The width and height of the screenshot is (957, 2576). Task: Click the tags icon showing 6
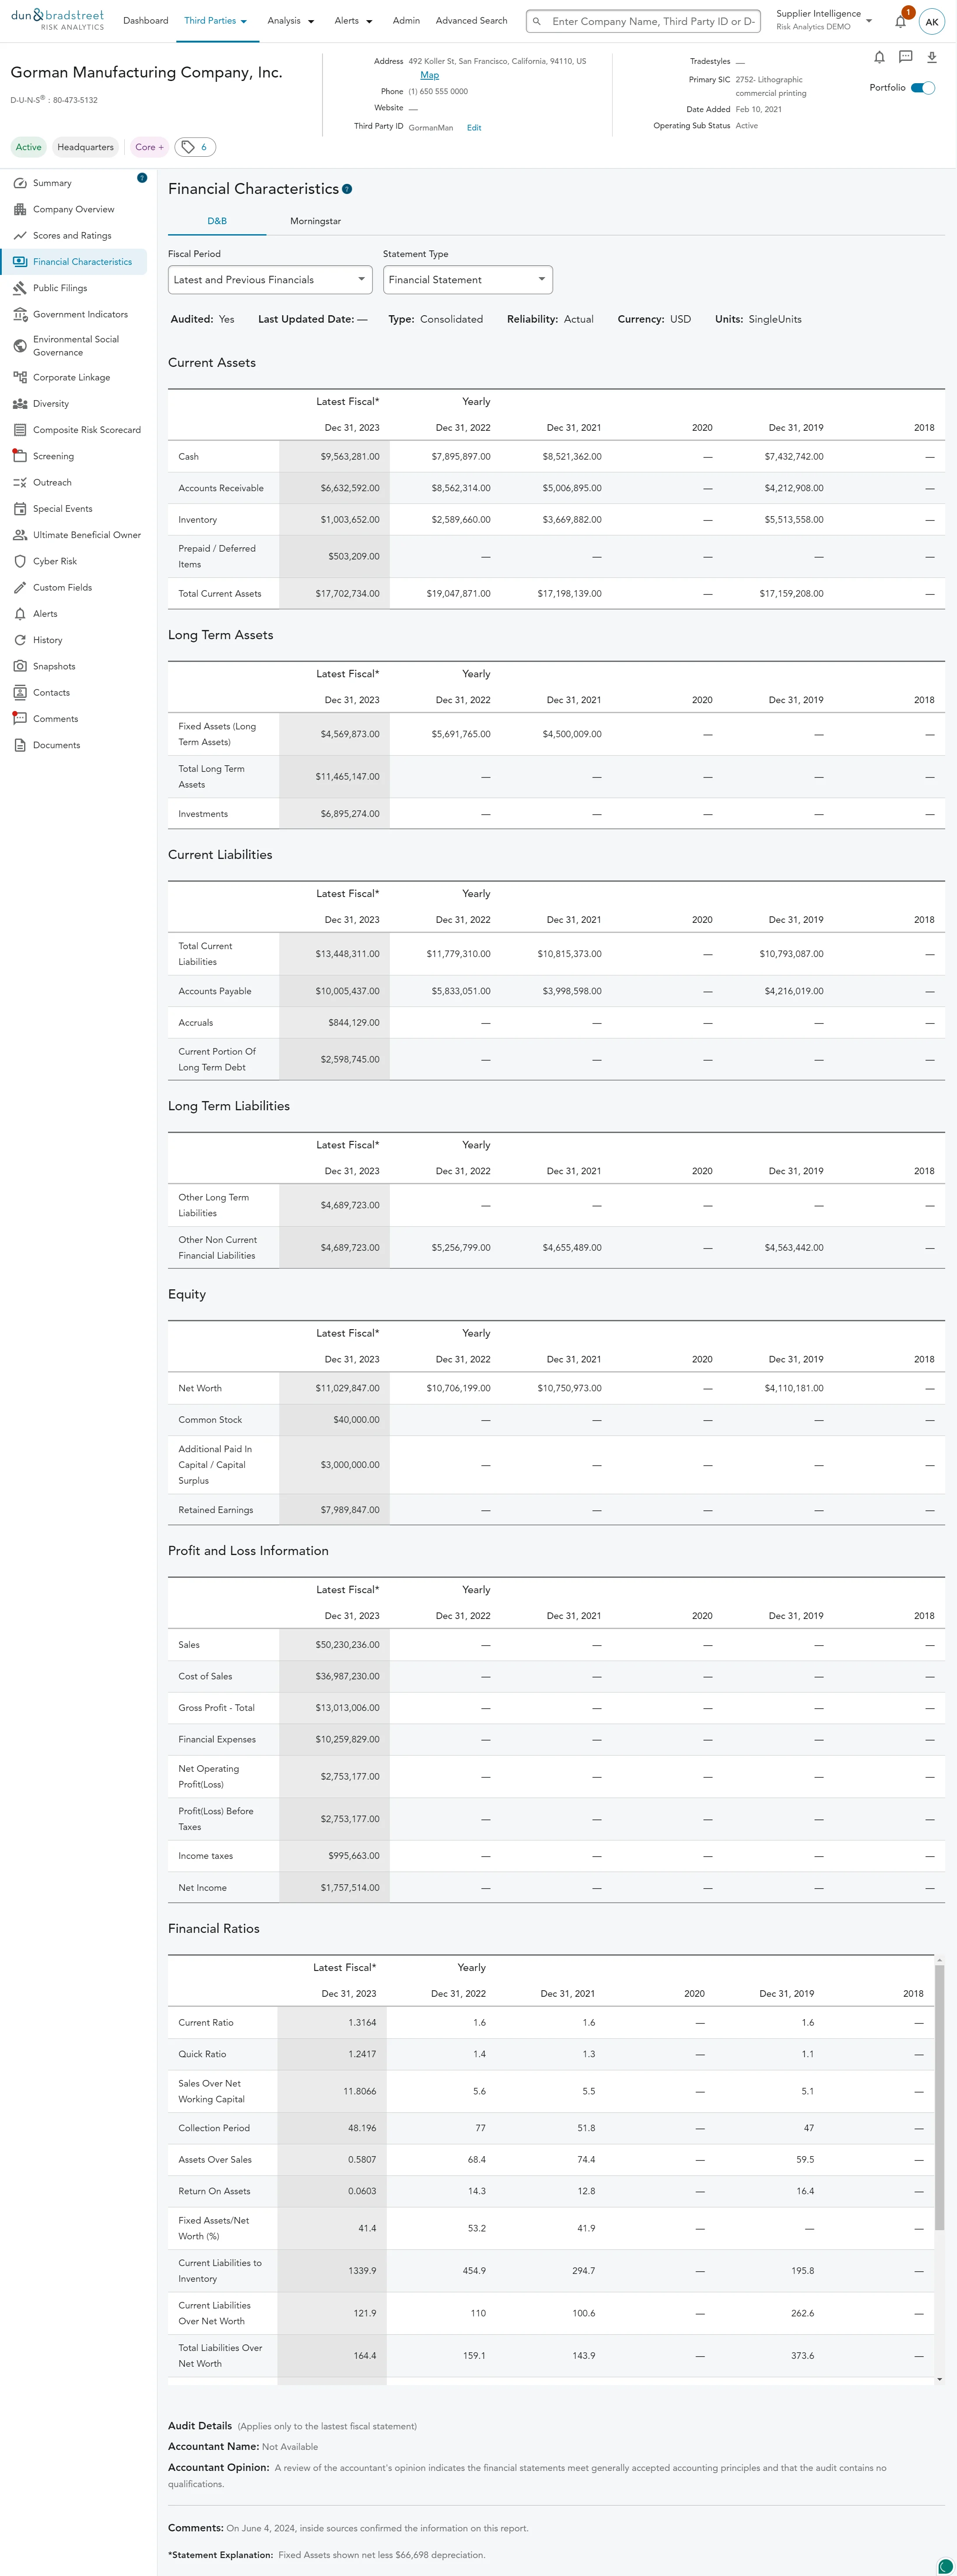tap(195, 147)
